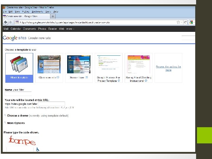Image resolution: width=212 pixels, height=159 pixels.
Task: Expand the More Options section
Action: [5, 123]
